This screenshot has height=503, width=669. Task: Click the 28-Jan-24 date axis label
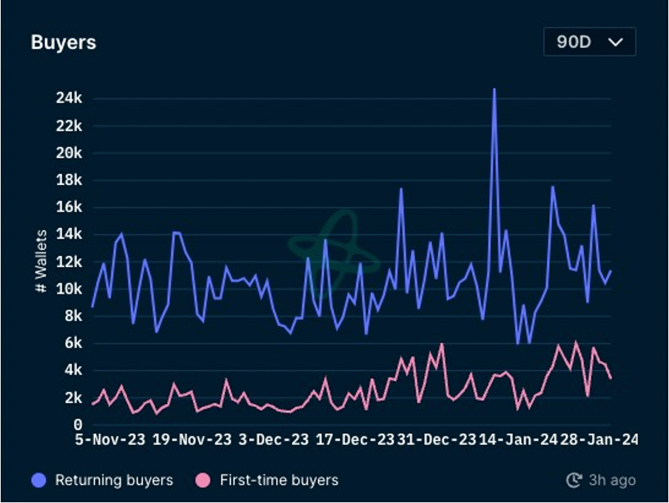(599, 439)
